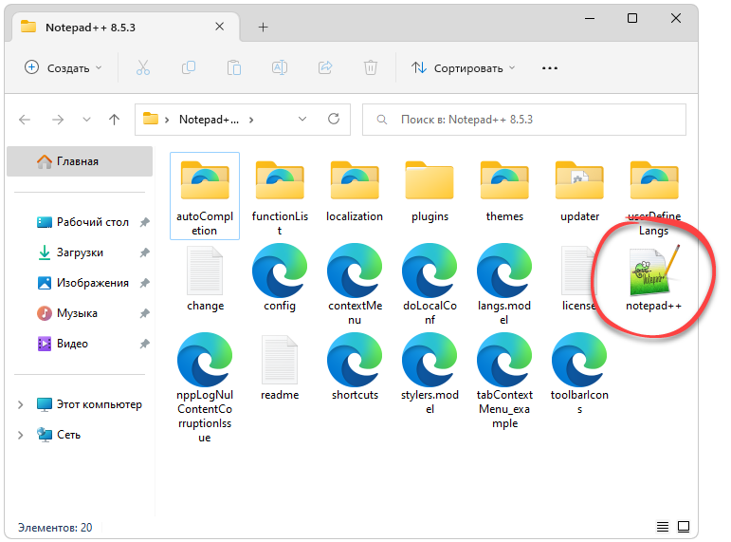Refresh the current folder view
This screenshot has width=731, height=542.
[333, 120]
